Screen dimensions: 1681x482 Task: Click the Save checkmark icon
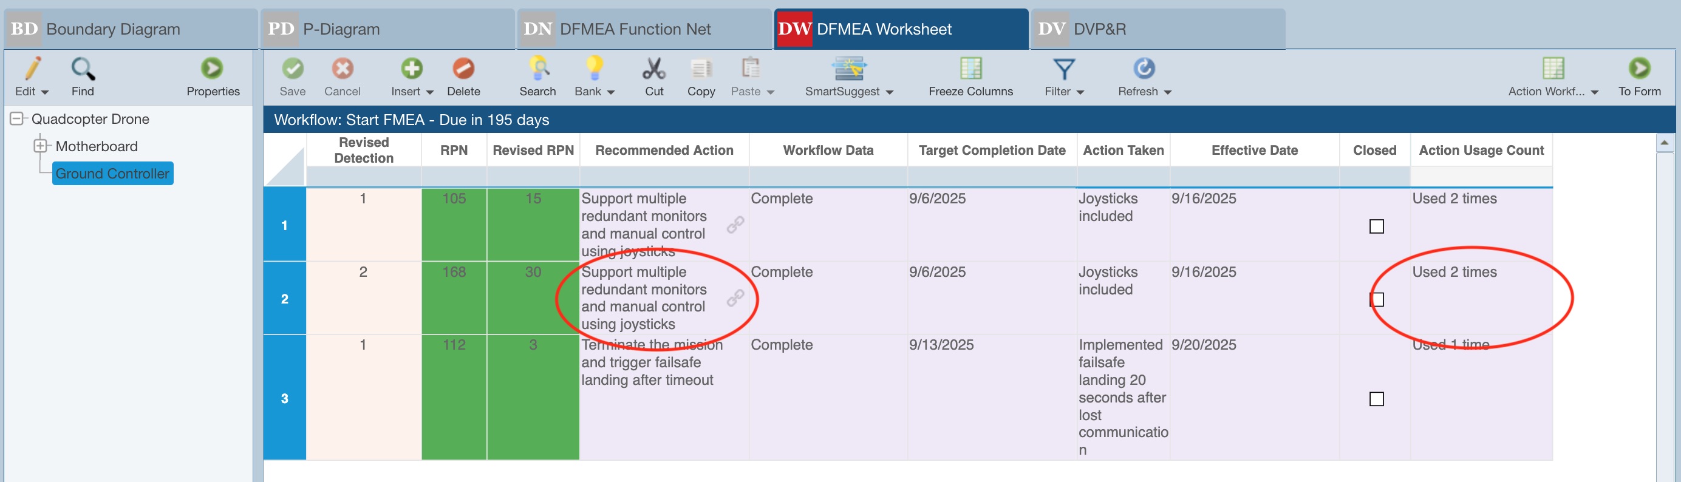pos(292,69)
